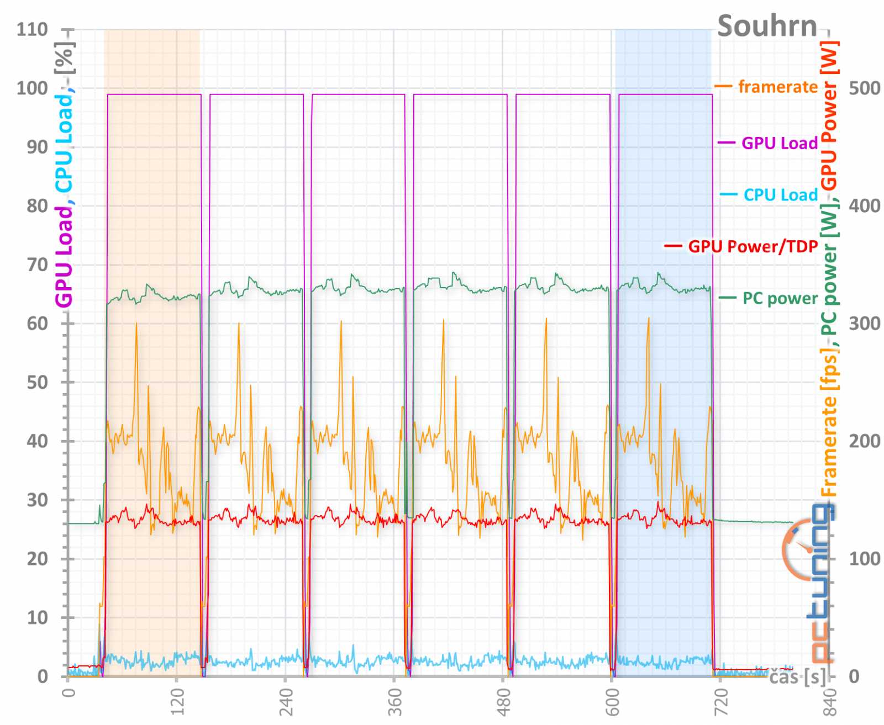Click the left axis value 50
This screenshot has height=725, width=884.
[37, 382]
